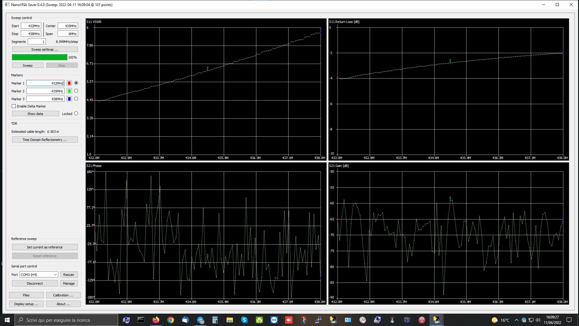
Task: Click the S11 Return Loss chart title
Action: (x=344, y=22)
